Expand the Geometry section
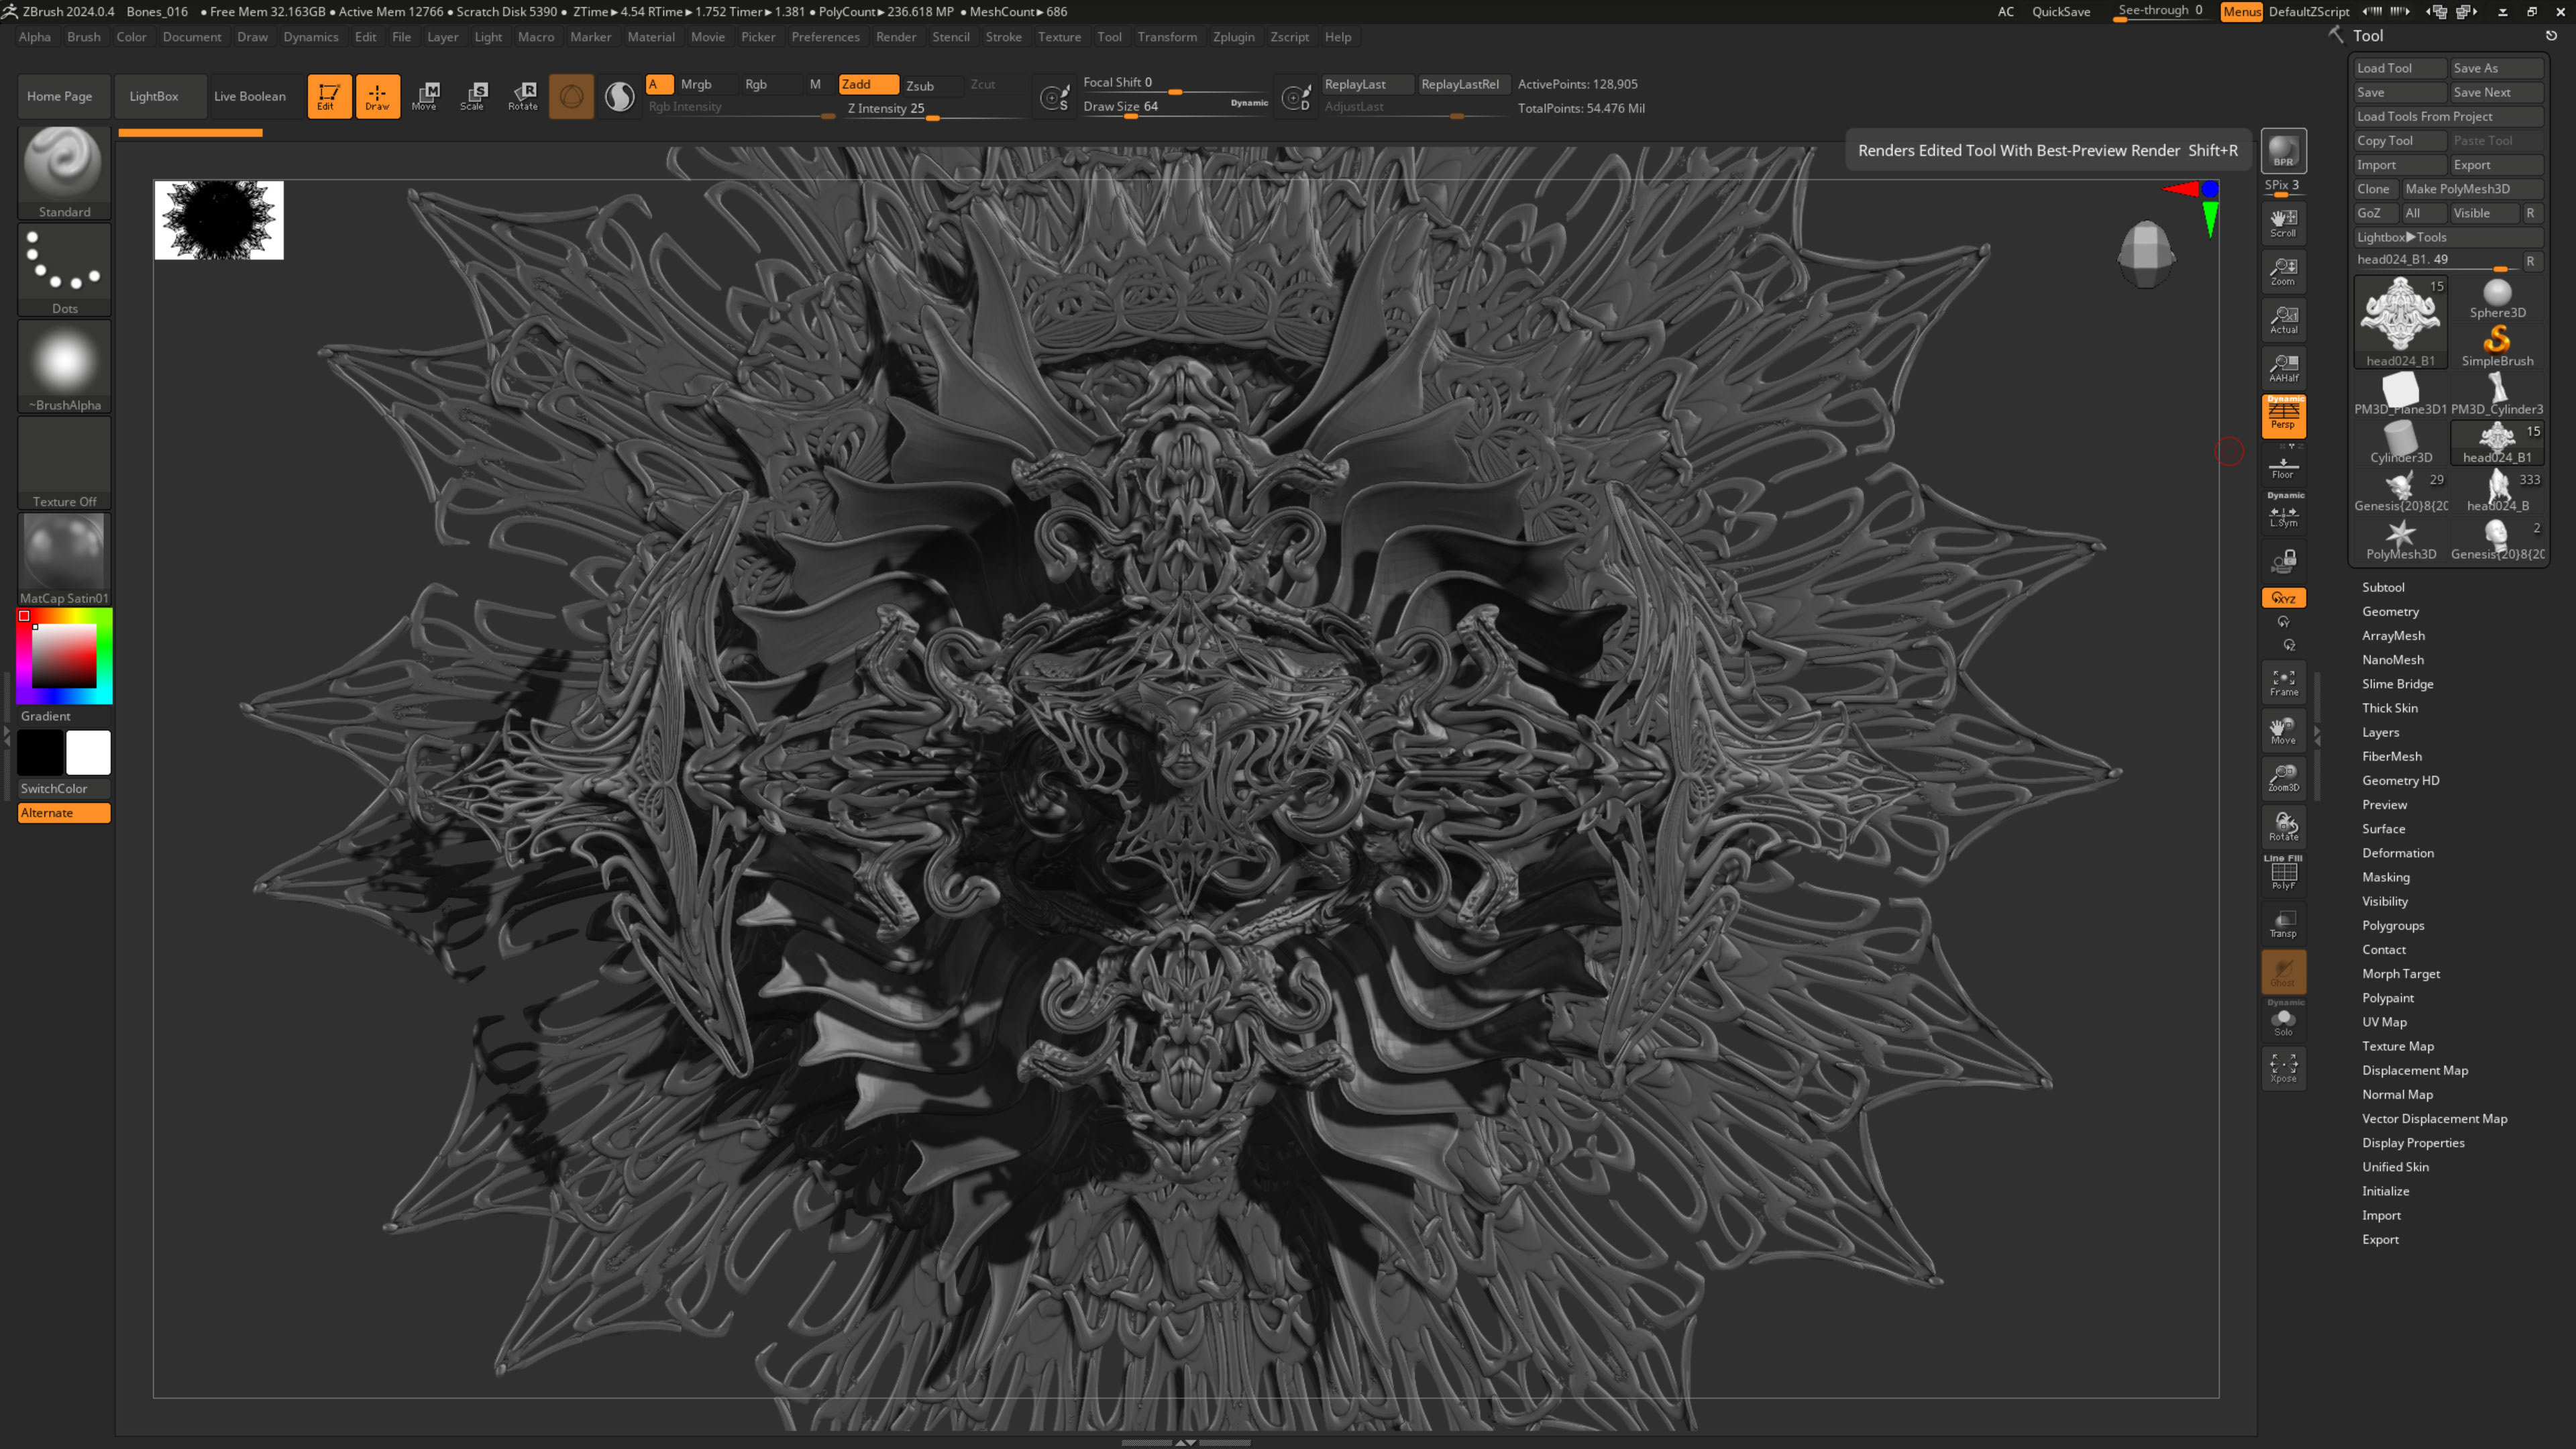This screenshot has width=2576, height=1449. click(2390, 611)
